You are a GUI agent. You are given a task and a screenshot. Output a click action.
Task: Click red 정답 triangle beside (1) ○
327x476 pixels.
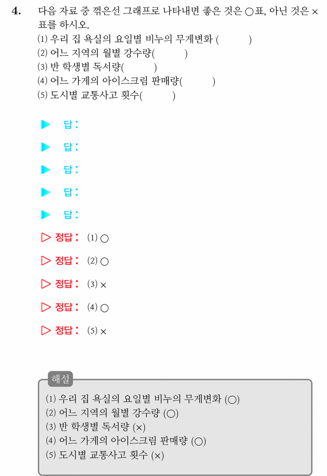click(x=46, y=238)
